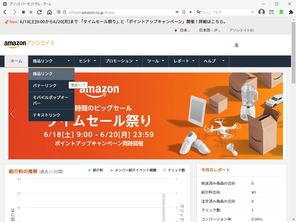Image resolution: width=296 pixels, height=222 pixels.
Task: Expand the ツール menu
Action: coord(156,61)
